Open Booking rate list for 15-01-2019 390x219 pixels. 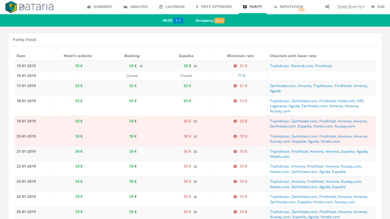point(141,66)
